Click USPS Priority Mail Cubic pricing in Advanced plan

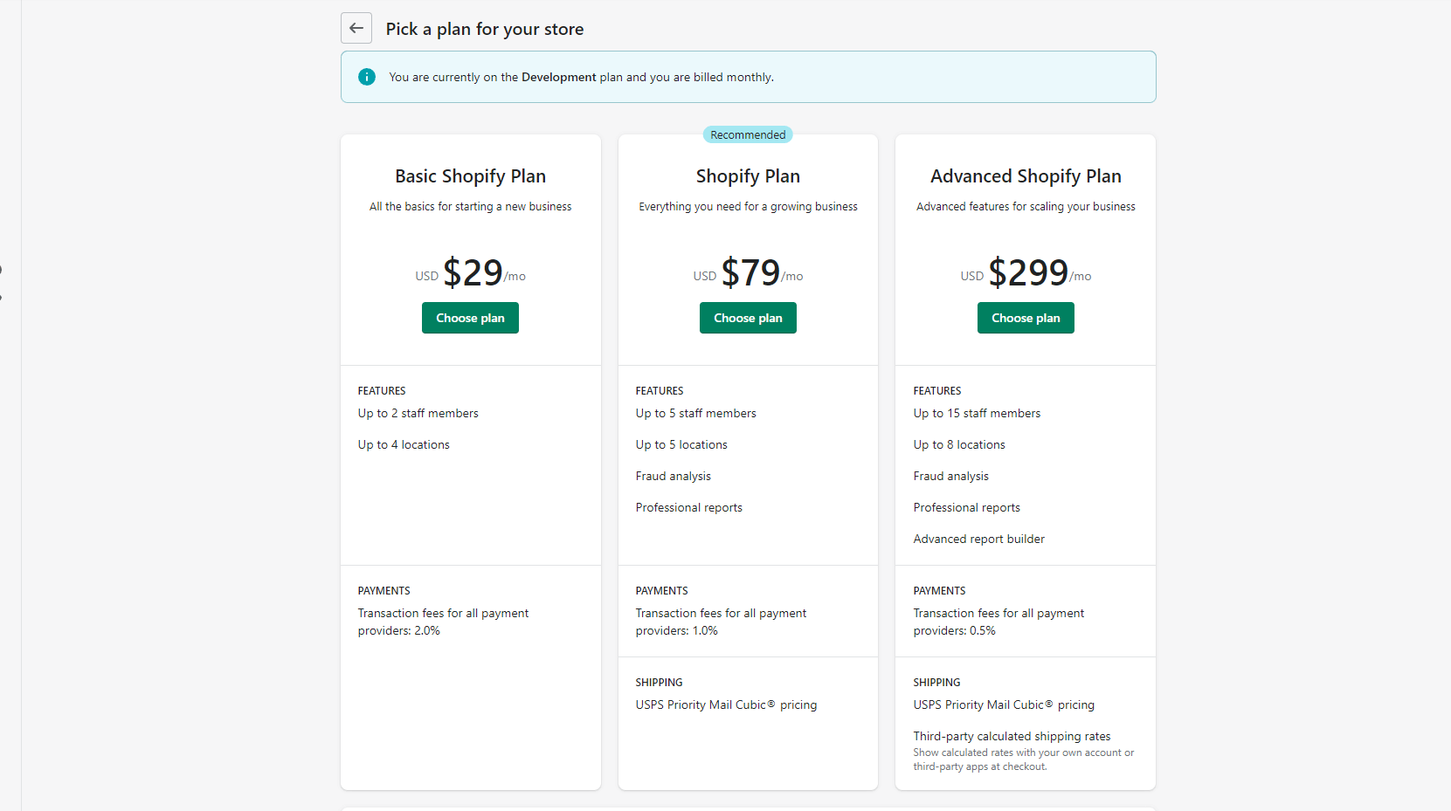tap(1004, 704)
